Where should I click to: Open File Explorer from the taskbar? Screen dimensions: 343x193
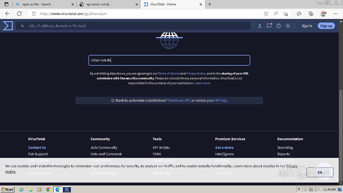point(30,190)
